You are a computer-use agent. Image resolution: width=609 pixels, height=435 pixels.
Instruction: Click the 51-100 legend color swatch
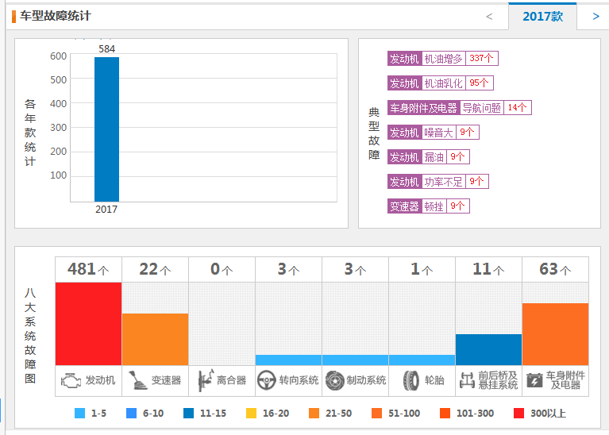pyautogui.click(x=376, y=414)
